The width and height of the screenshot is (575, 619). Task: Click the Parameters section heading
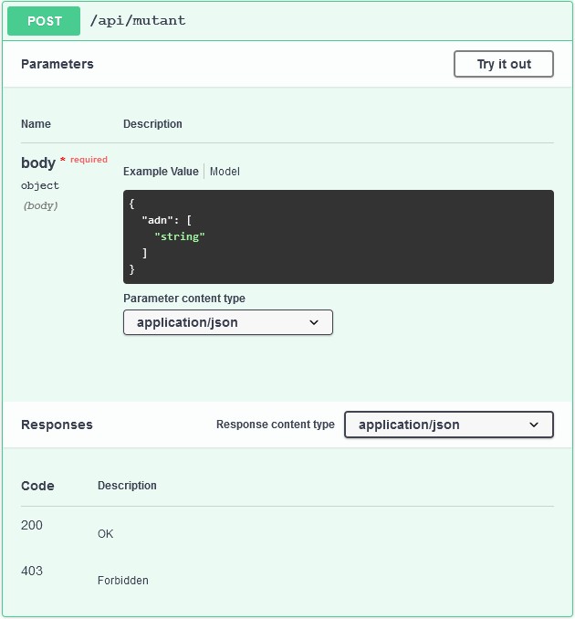click(57, 64)
